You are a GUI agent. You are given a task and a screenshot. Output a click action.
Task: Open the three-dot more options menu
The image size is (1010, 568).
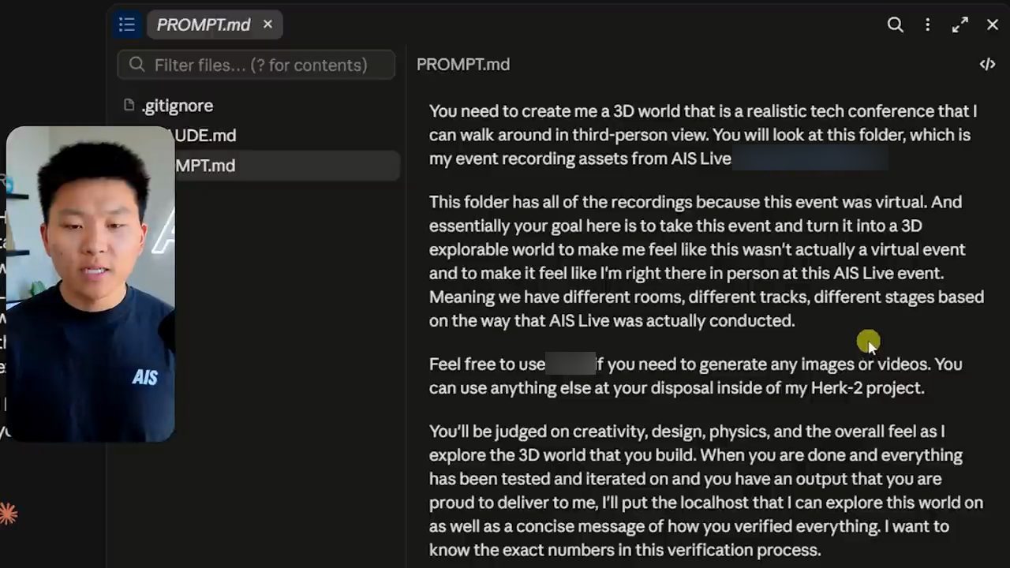tap(927, 24)
